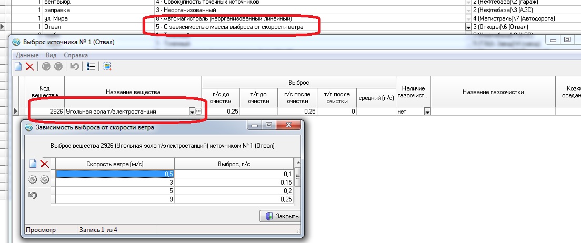Image resolution: width=581 pixels, height=243 pixels.
Task: Click the list view icon in toolbar
Action: pos(91,66)
